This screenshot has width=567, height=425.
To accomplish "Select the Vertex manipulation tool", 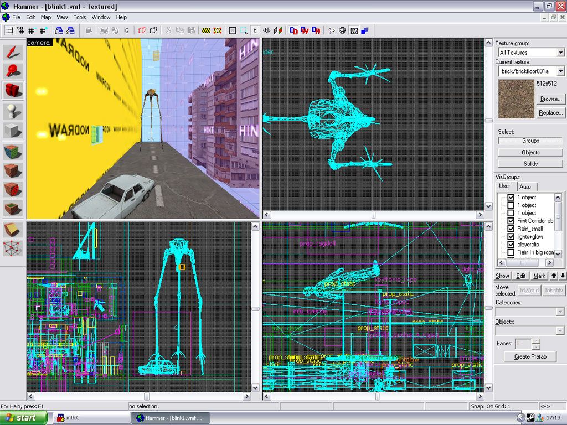I will tap(13, 248).
